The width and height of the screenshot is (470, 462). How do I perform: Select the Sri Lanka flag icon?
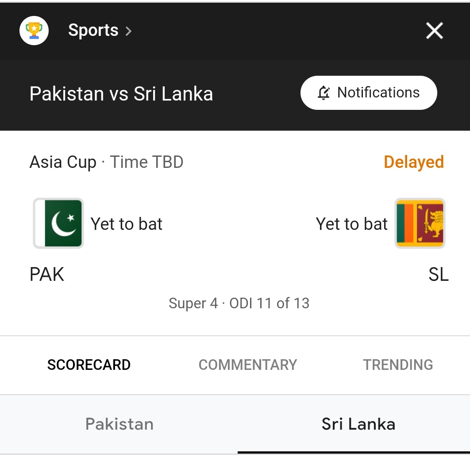tap(420, 223)
